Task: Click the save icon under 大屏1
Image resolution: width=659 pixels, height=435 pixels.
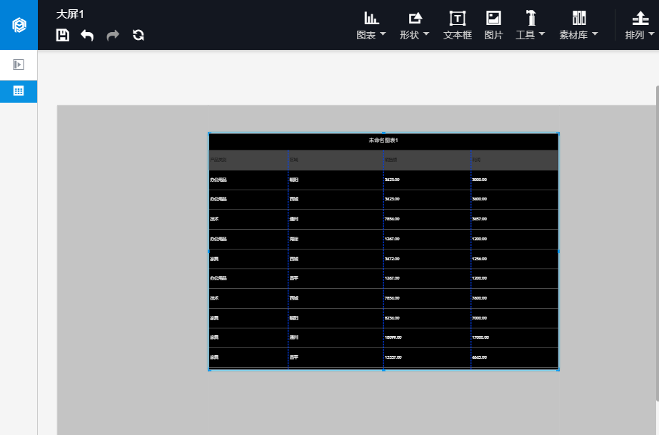Action: click(x=63, y=35)
